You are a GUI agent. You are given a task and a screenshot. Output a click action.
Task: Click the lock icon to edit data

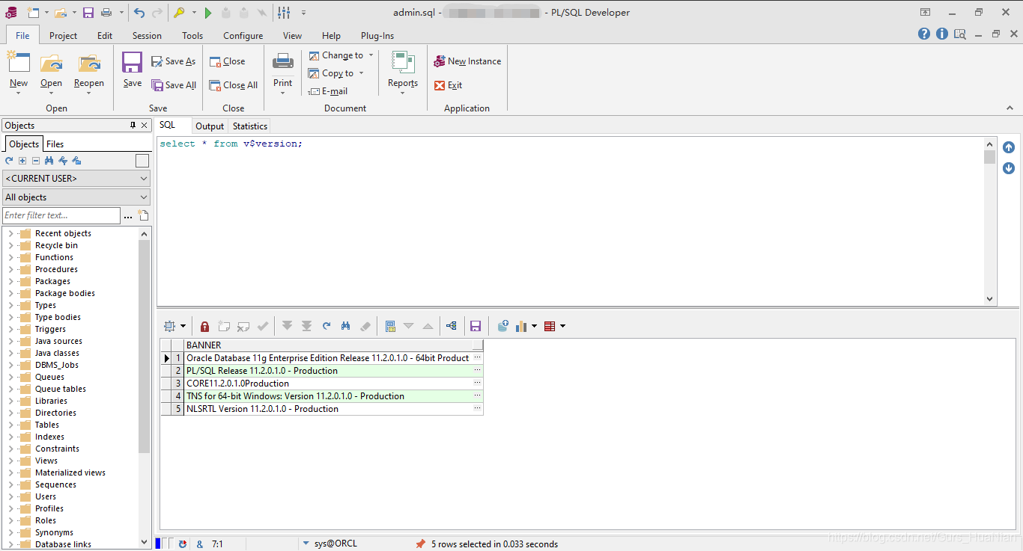coord(204,326)
